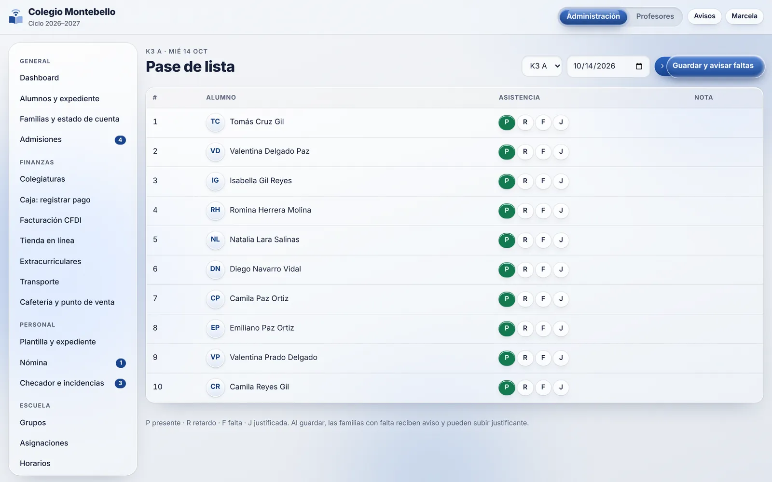Viewport: 772px width, 482px height.
Task: Mark Emiliano Paz Ortiz as absent (F)
Action: (x=543, y=328)
